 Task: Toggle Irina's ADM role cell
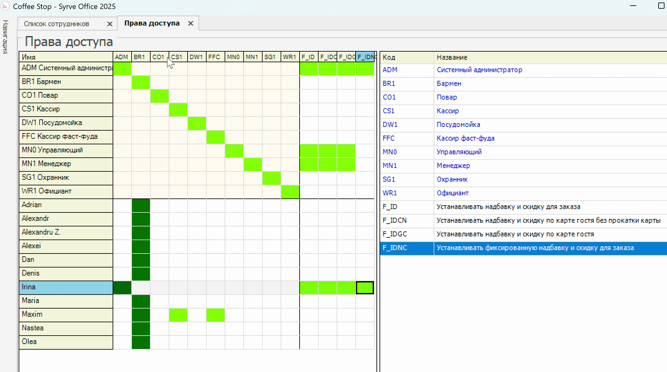[122, 287]
